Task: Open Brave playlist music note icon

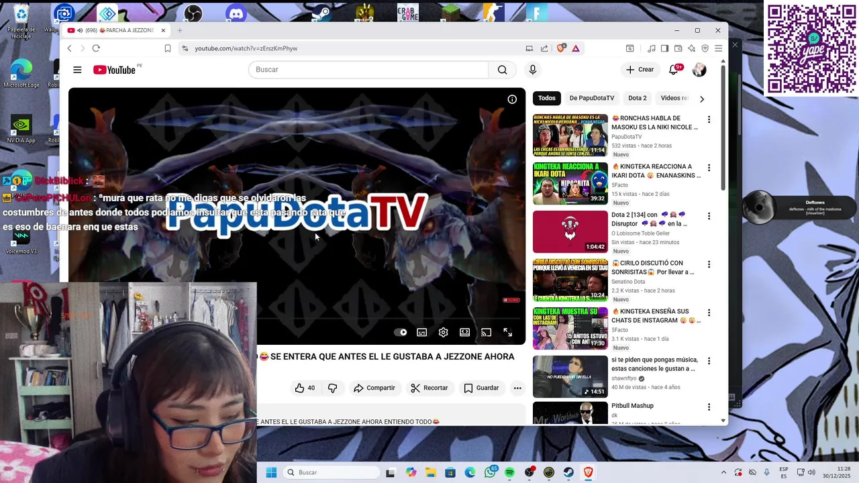Action: (651, 48)
